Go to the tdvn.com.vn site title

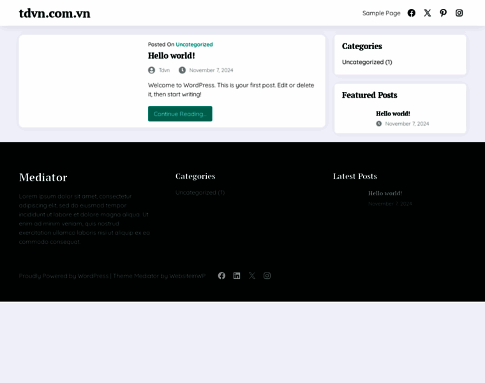[55, 13]
